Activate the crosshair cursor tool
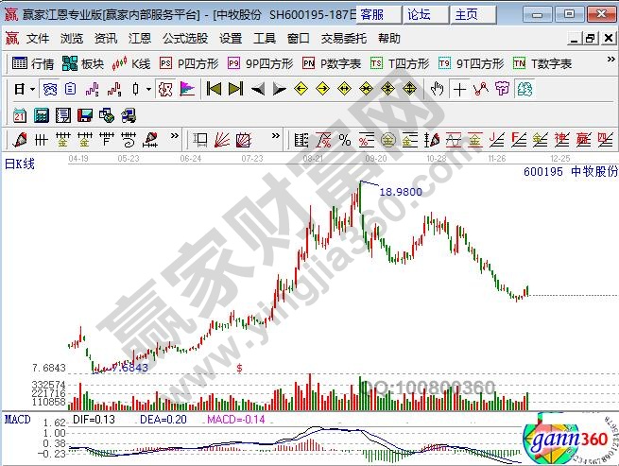This screenshot has width=619, height=466. click(x=459, y=89)
